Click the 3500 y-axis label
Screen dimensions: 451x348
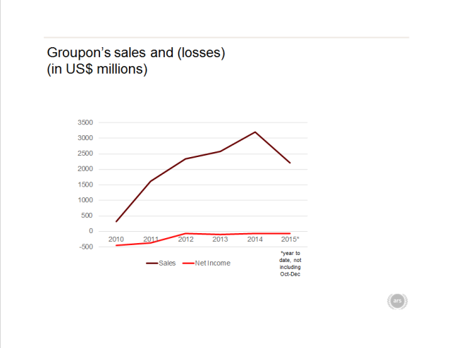(x=85, y=123)
